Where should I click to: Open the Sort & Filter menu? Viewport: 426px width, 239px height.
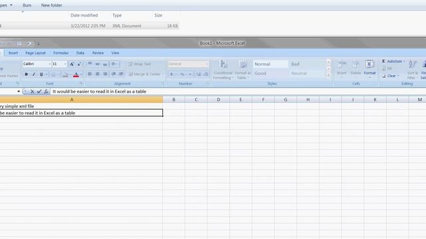[413, 70]
